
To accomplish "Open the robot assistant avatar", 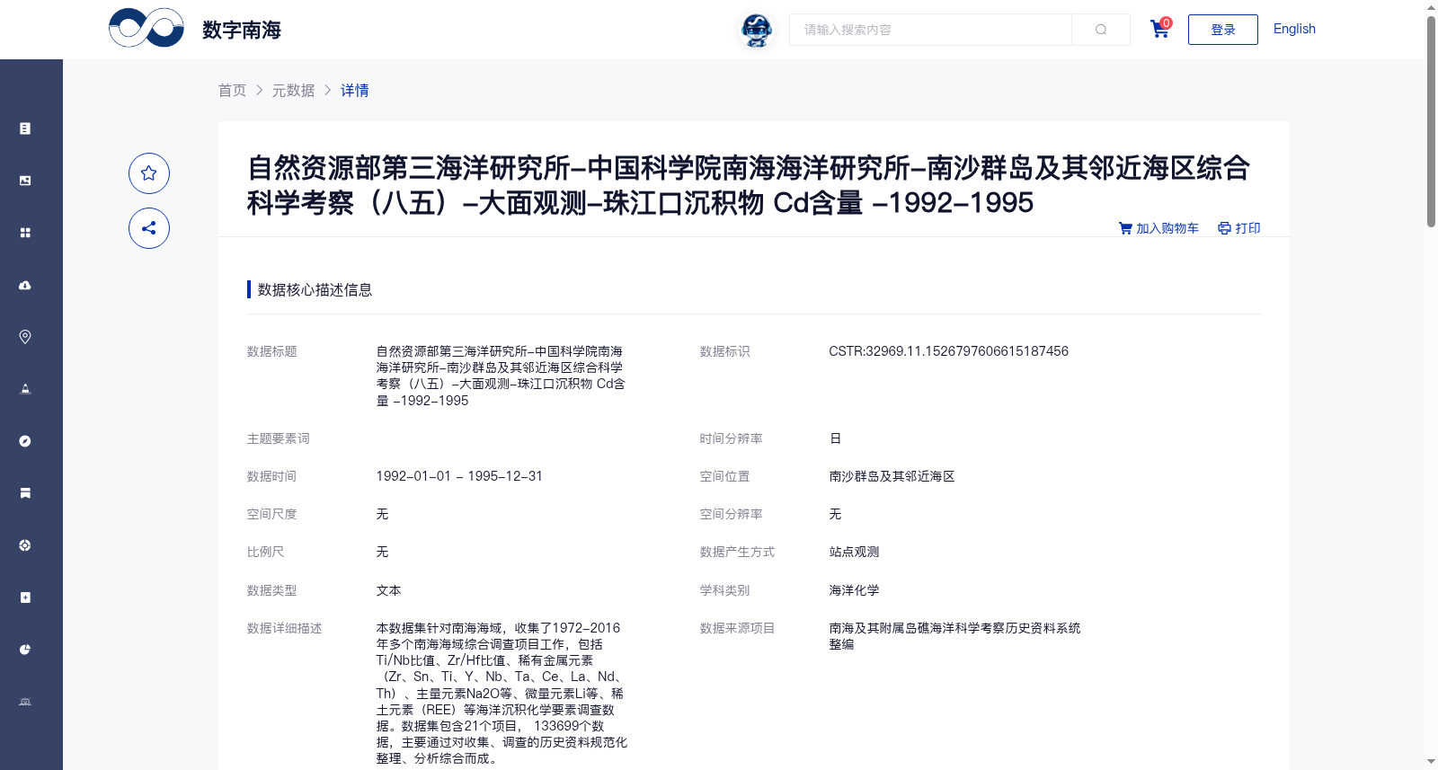I will [x=757, y=30].
